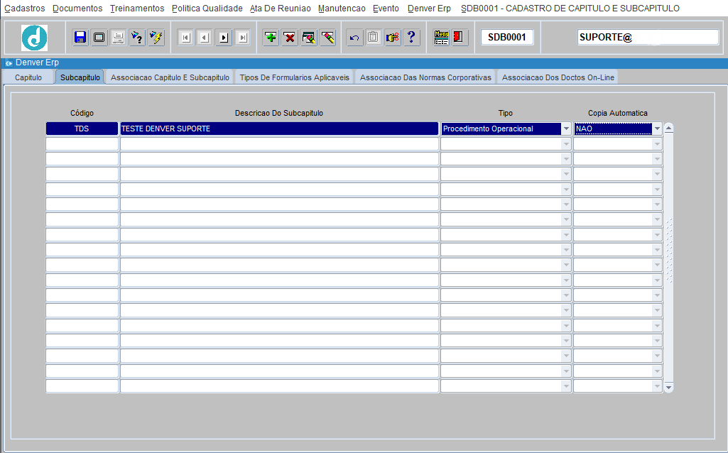The image size is (728, 453).
Task: Open help with the question mark icon
Action: click(411, 37)
